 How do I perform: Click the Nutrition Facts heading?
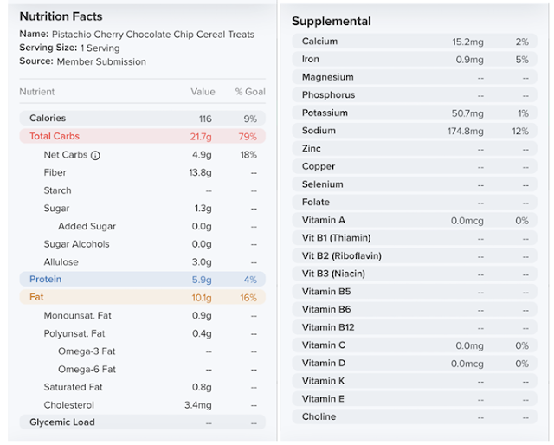[x=61, y=16]
